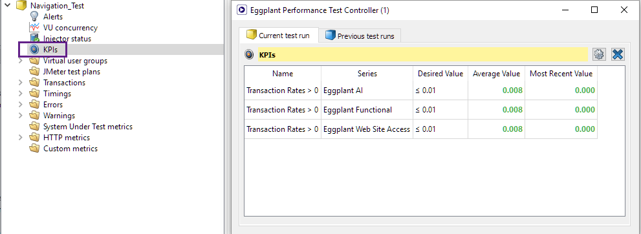Expand the Virtual user groups folder

pyautogui.click(x=21, y=61)
